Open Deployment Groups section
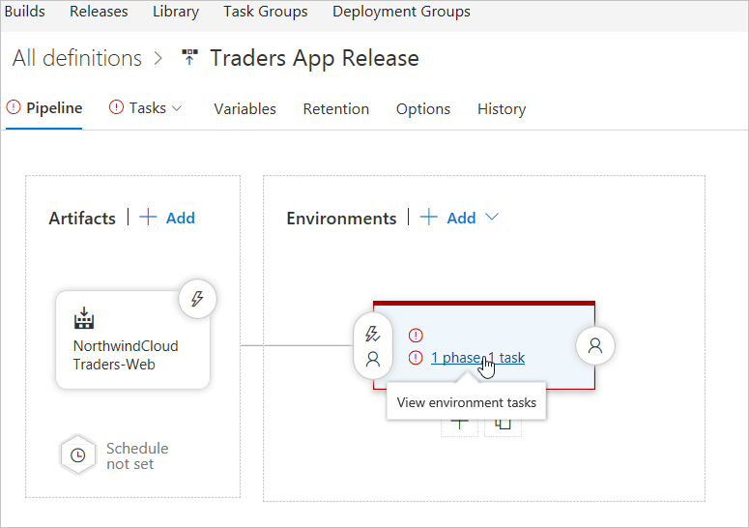749x528 pixels. 401,11
